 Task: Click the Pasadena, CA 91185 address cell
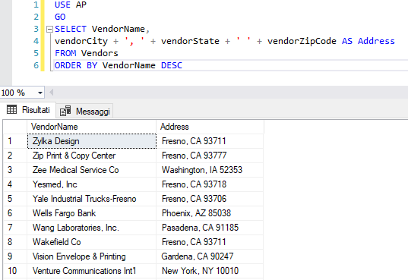coord(210,228)
